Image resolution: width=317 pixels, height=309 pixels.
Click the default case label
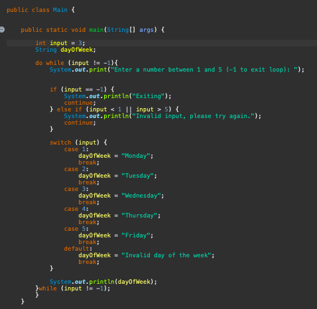click(78, 249)
